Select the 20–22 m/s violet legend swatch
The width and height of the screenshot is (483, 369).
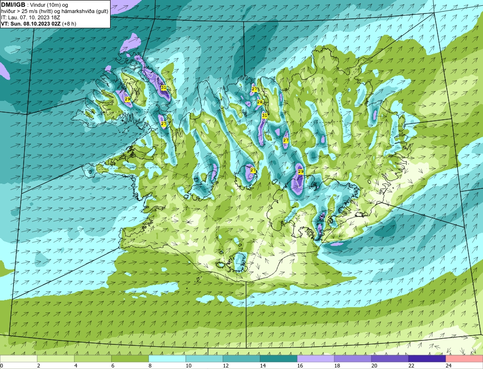(x=390, y=359)
